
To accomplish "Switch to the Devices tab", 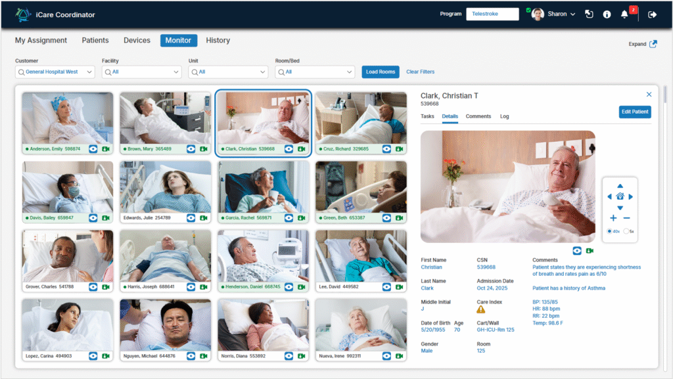I will pyautogui.click(x=137, y=41).
